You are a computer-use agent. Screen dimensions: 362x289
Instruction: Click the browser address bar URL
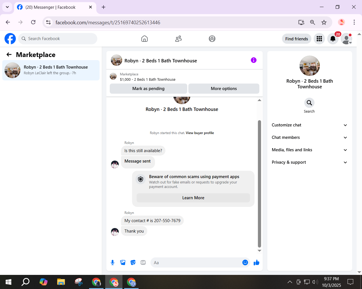(108, 22)
